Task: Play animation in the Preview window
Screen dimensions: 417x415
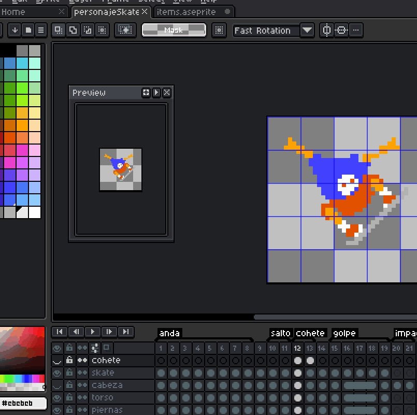Action: point(156,92)
